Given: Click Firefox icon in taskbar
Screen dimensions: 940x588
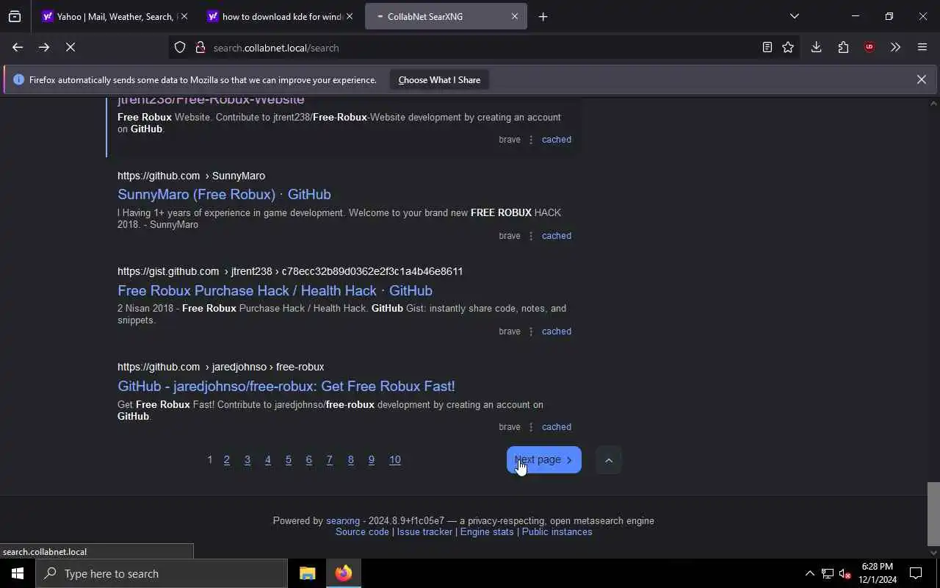Looking at the screenshot, I should coord(343,573).
